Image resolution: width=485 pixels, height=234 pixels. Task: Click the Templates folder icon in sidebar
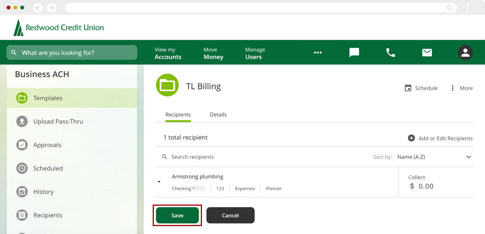(x=22, y=98)
